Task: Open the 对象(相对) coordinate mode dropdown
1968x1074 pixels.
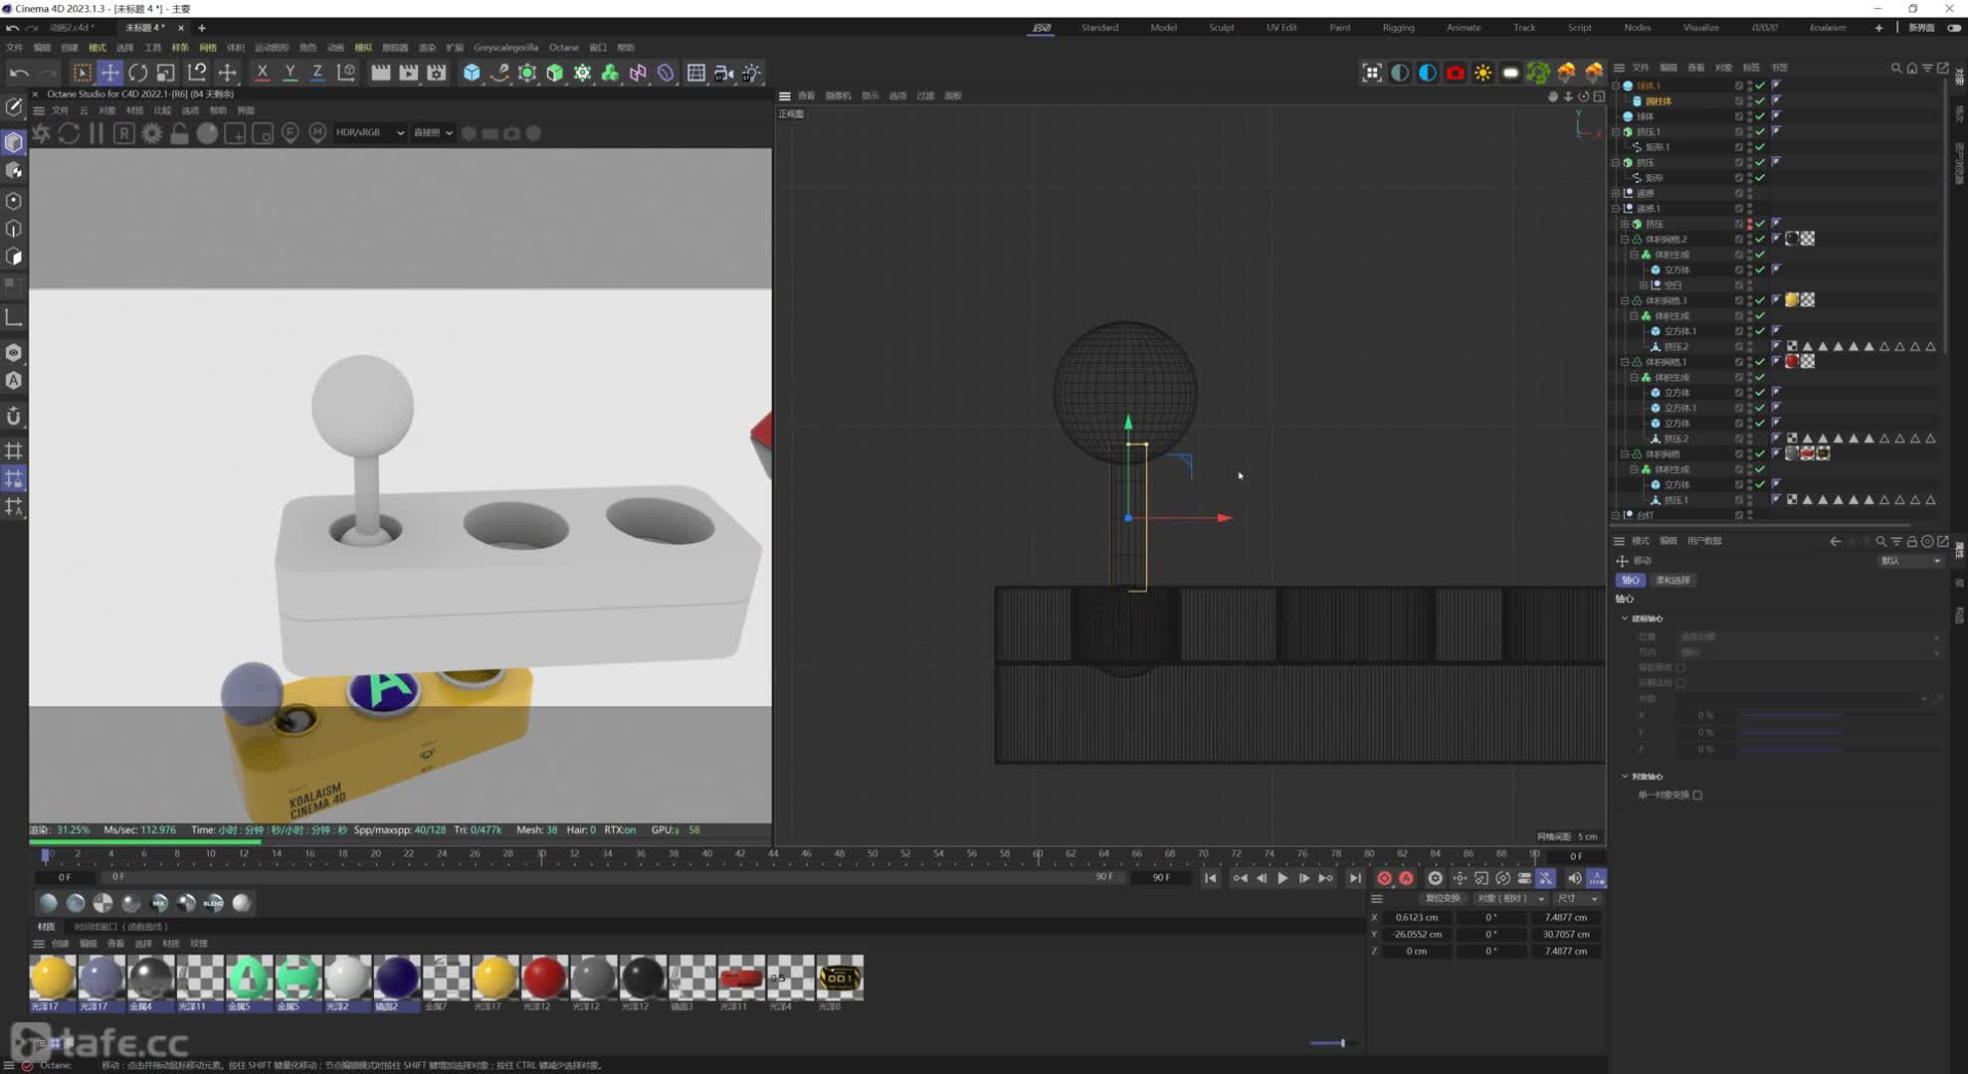Action: (x=1508, y=898)
